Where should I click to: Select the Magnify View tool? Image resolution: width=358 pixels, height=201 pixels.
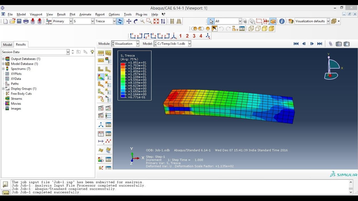[x=142, y=21]
